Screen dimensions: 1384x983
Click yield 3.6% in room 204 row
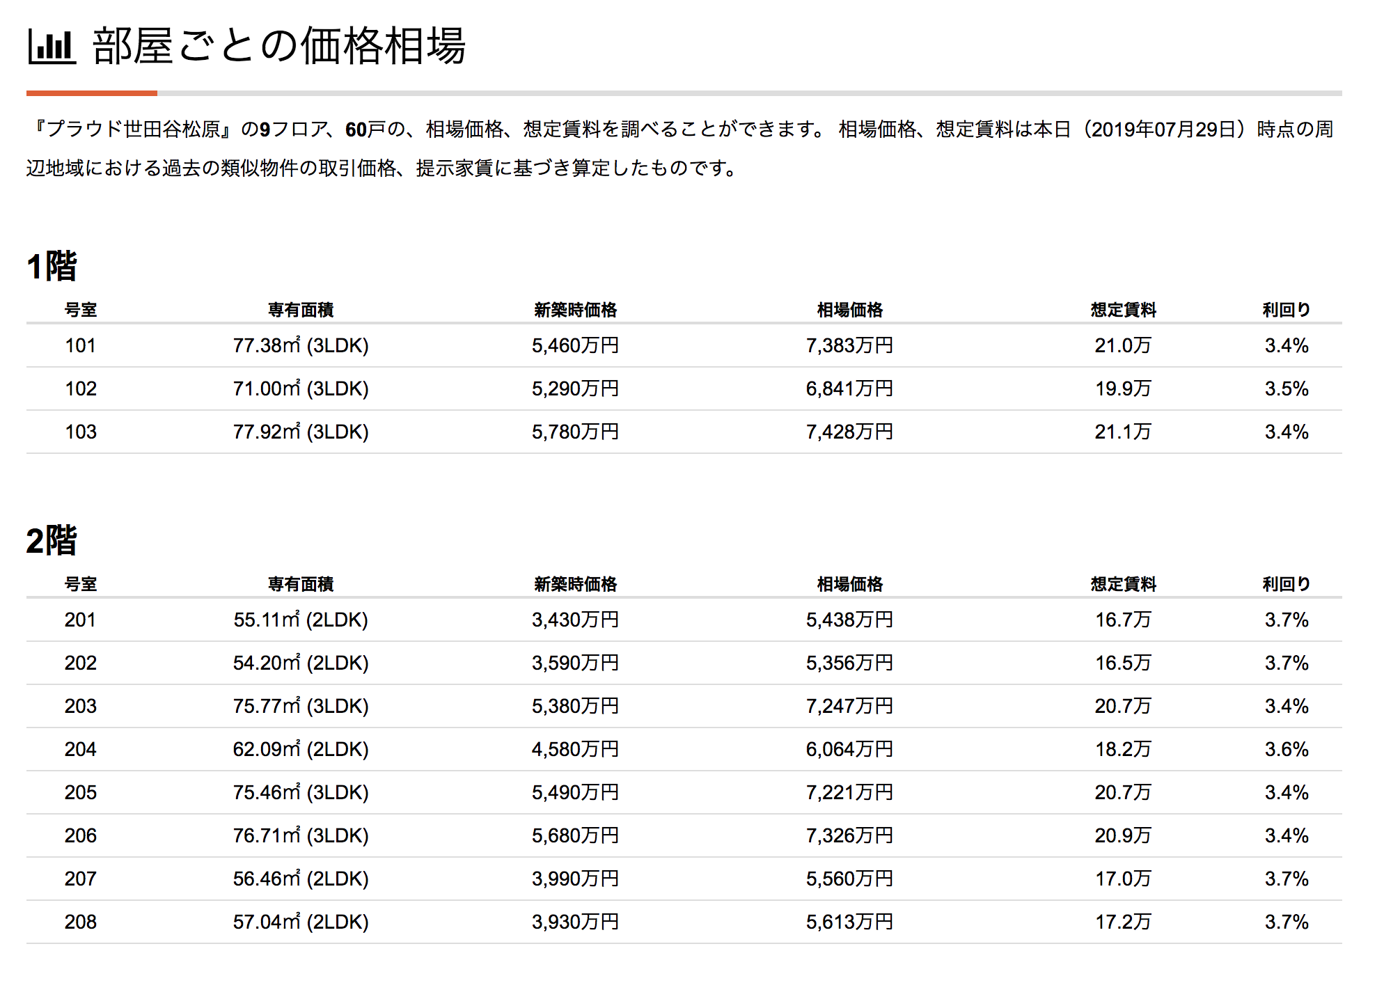coord(1287,749)
